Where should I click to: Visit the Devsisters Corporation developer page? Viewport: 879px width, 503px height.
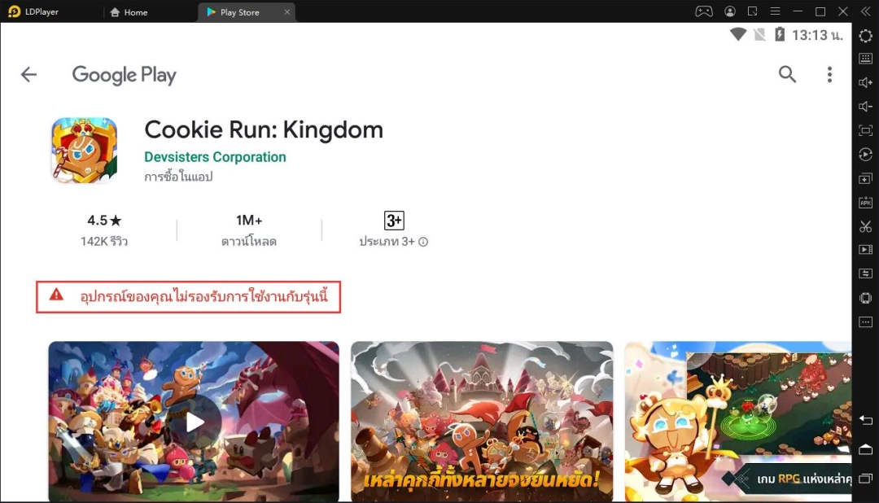tap(215, 156)
